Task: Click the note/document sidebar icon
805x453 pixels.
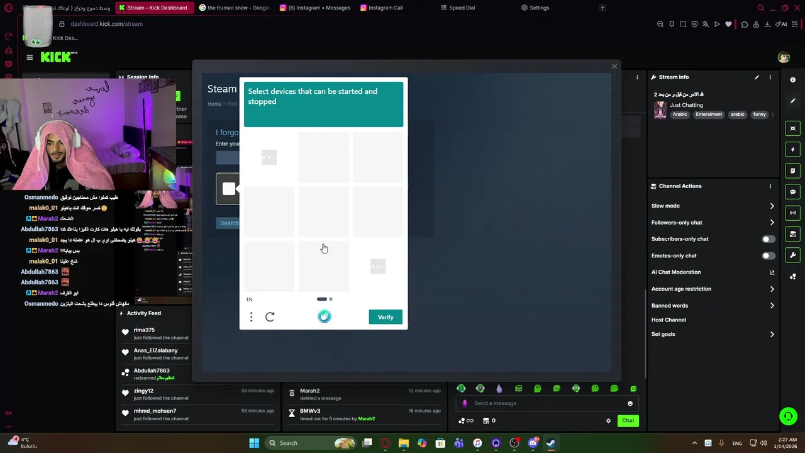Action: point(793,171)
